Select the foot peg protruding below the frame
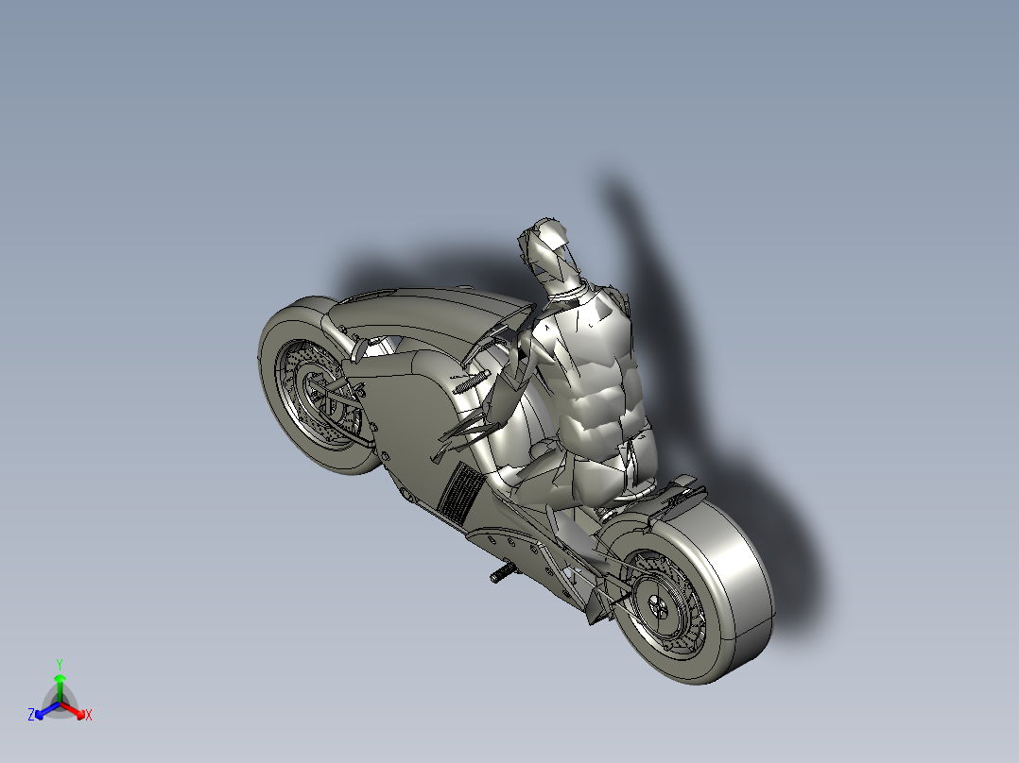Viewport: 1019px width, 763px height. point(502,575)
